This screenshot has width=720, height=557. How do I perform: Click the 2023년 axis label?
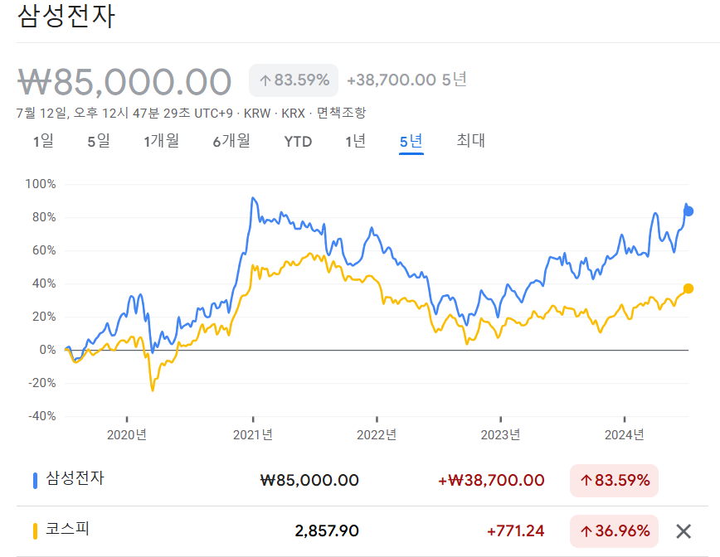tap(500, 434)
